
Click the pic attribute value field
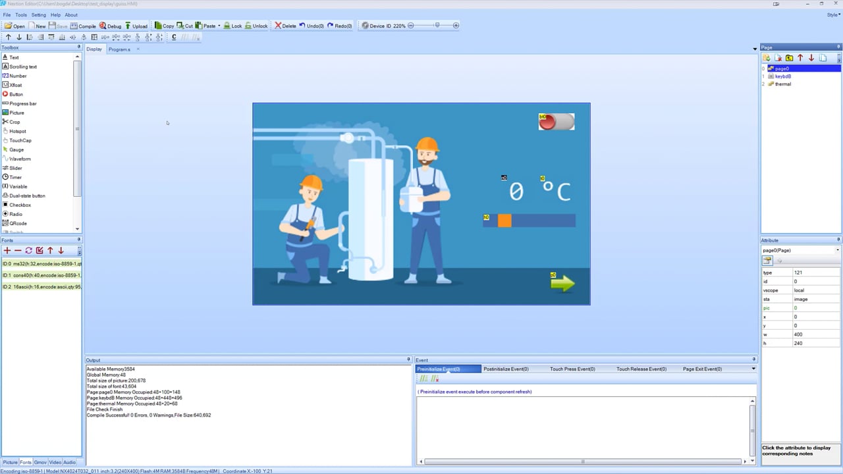pos(816,308)
